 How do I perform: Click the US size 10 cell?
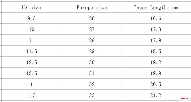(32, 29)
